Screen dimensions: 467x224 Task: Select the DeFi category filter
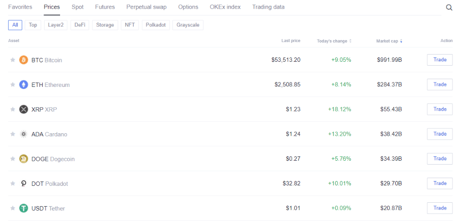(x=80, y=25)
